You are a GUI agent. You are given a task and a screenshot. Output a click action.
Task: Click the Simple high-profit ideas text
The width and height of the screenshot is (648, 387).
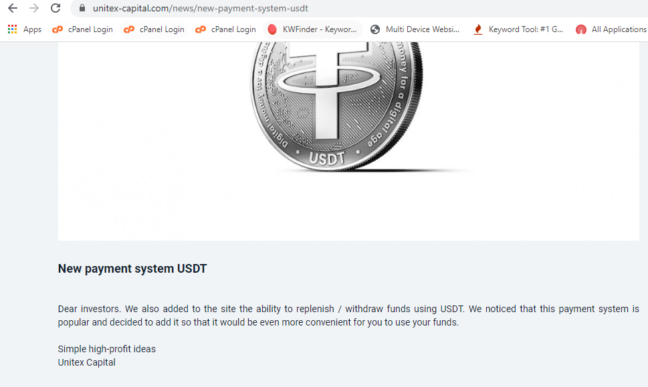click(x=106, y=349)
